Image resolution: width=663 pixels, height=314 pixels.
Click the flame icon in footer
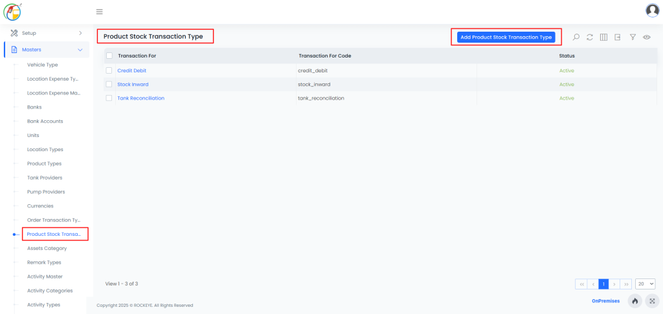(x=635, y=301)
